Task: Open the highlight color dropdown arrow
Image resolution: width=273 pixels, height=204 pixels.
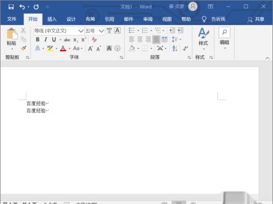Action: click(x=56, y=49)
